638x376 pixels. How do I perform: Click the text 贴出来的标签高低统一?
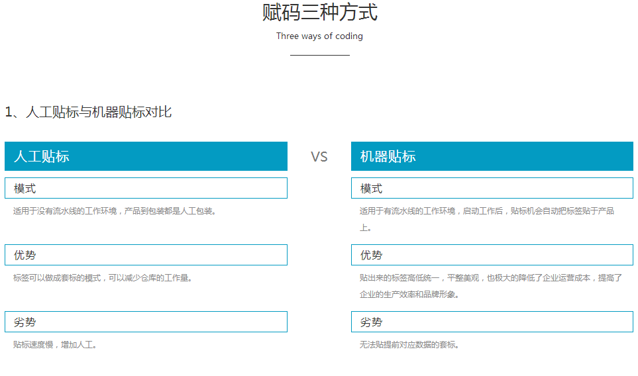click(x=399, y=278)
